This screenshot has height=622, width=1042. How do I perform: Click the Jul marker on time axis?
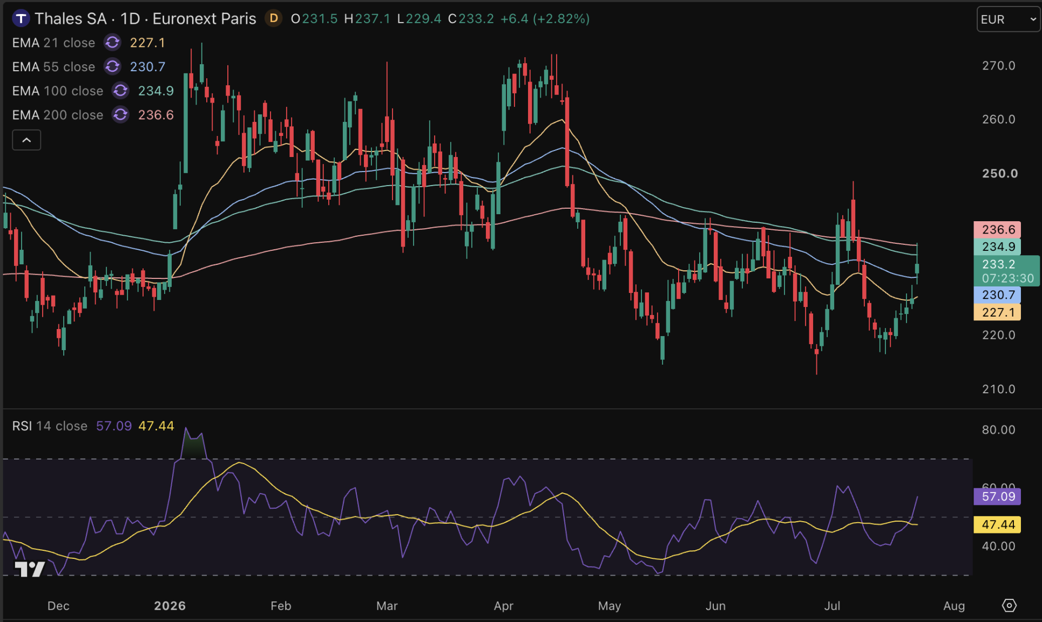click(x=832, y=606)
